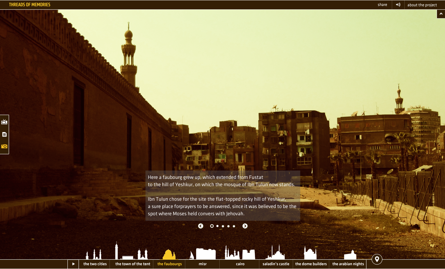Open the dome builders chapter

(311, 264)
